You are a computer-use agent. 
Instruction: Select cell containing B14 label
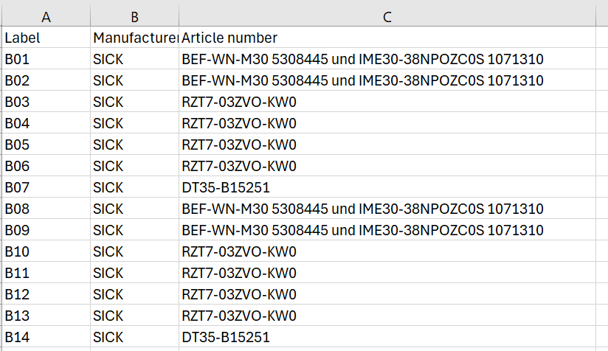tap(46, 336)
